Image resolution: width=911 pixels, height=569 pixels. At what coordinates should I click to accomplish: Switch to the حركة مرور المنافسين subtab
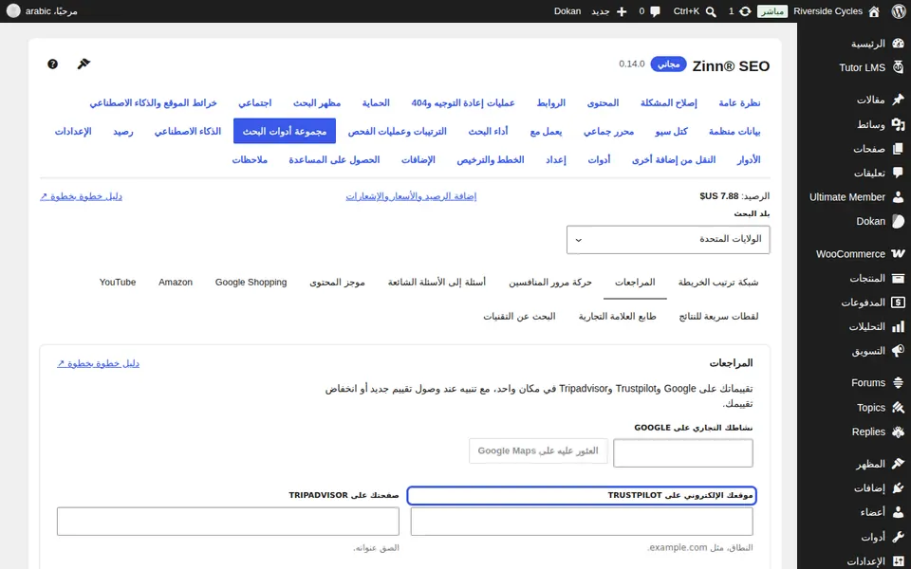[550, 283]
